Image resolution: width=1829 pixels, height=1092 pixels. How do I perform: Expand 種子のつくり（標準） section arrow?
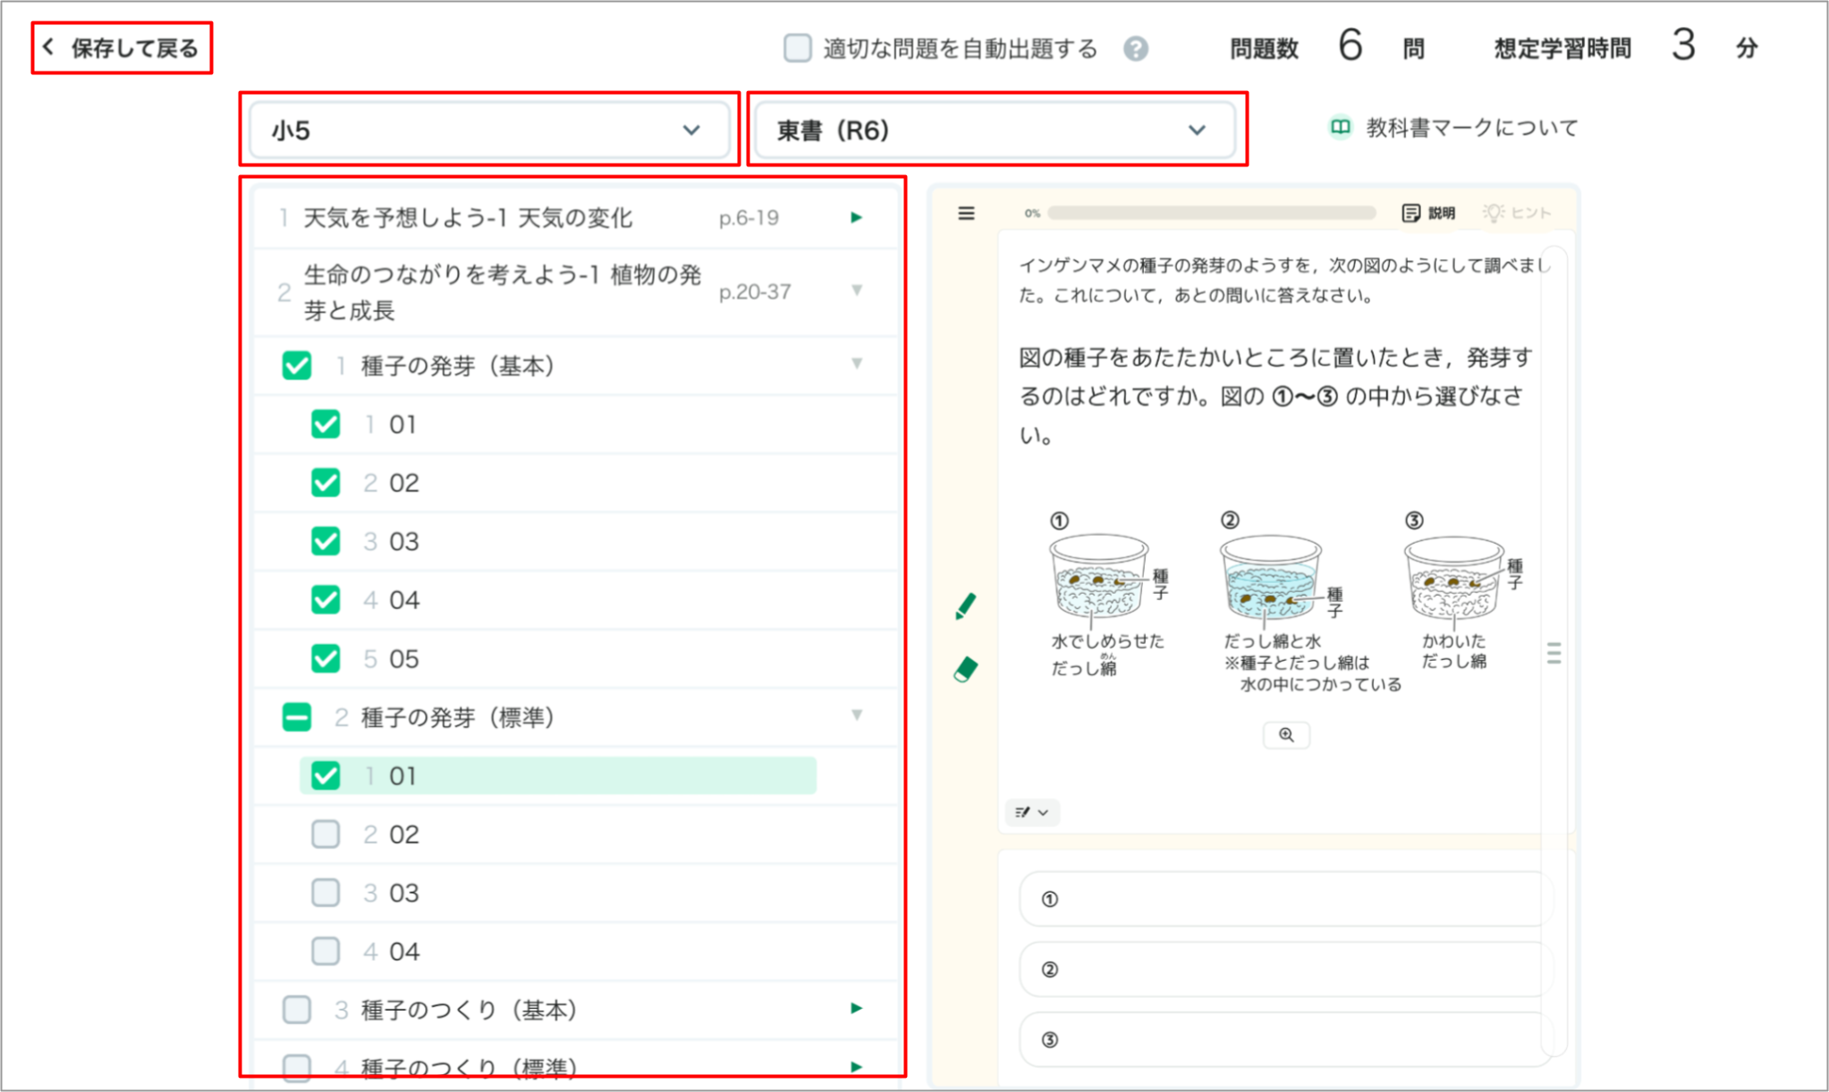pyautogui.click(x=856, y=1066)
